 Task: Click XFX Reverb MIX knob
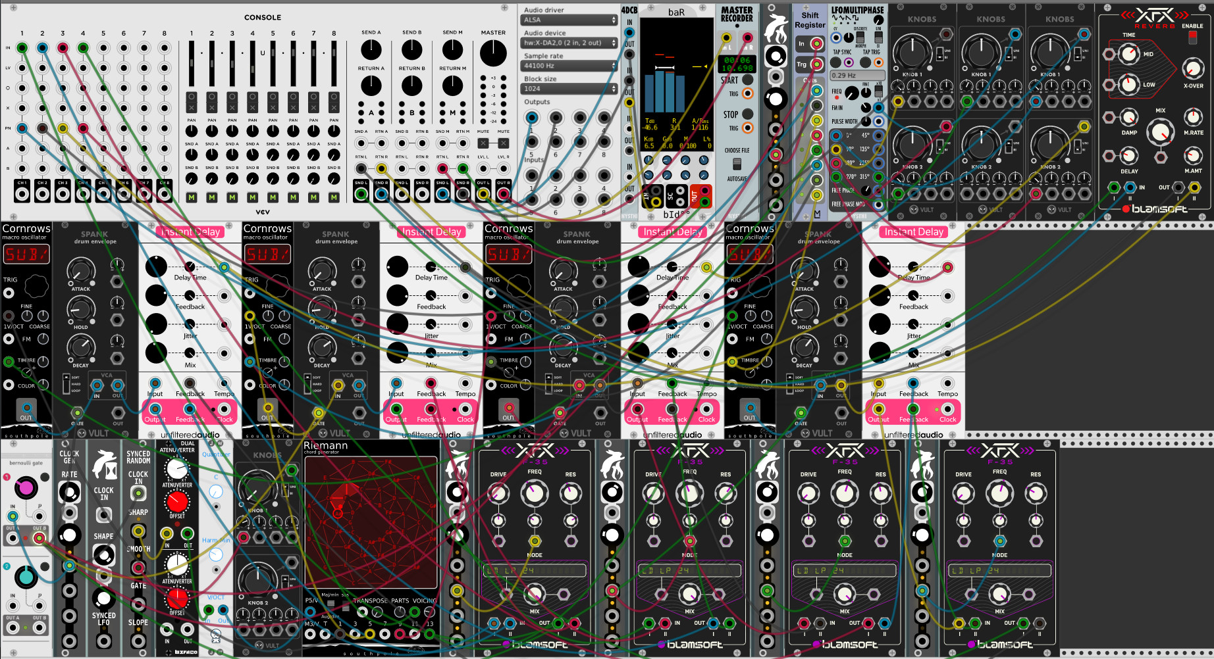tap(1160, 132)
